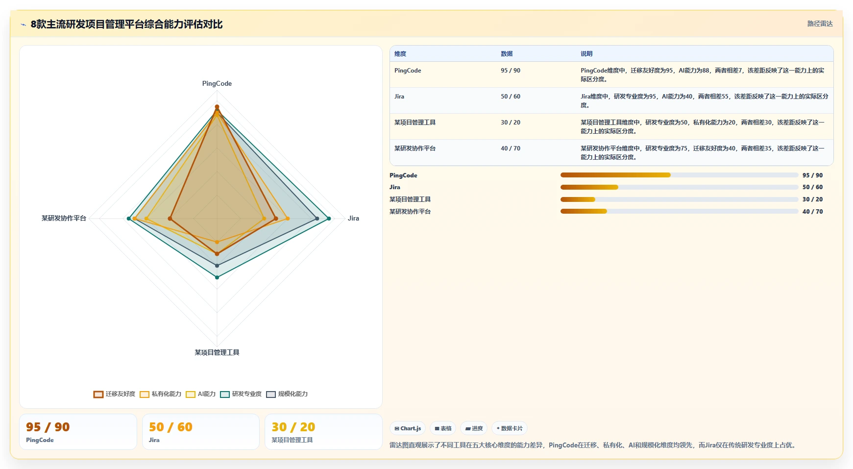Click the PingCode radar axis label
This screenshot has width=853, height=469.
pos(217,84)
